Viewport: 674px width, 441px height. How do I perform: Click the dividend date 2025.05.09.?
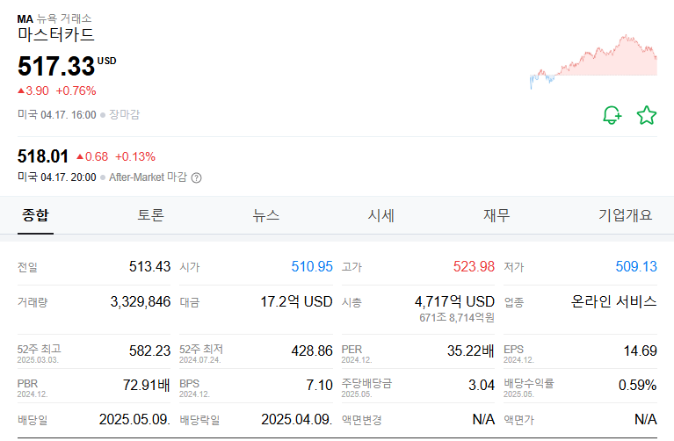click(x=135, y=420)
